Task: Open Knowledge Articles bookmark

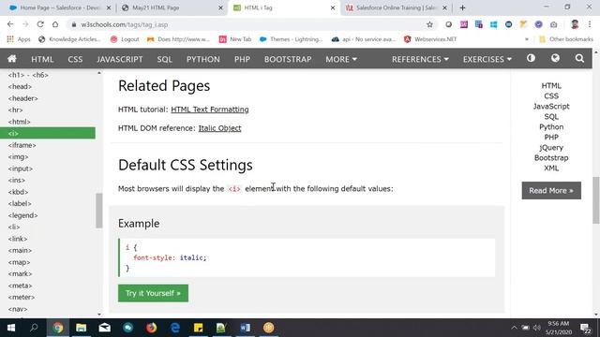Action: 69,39
